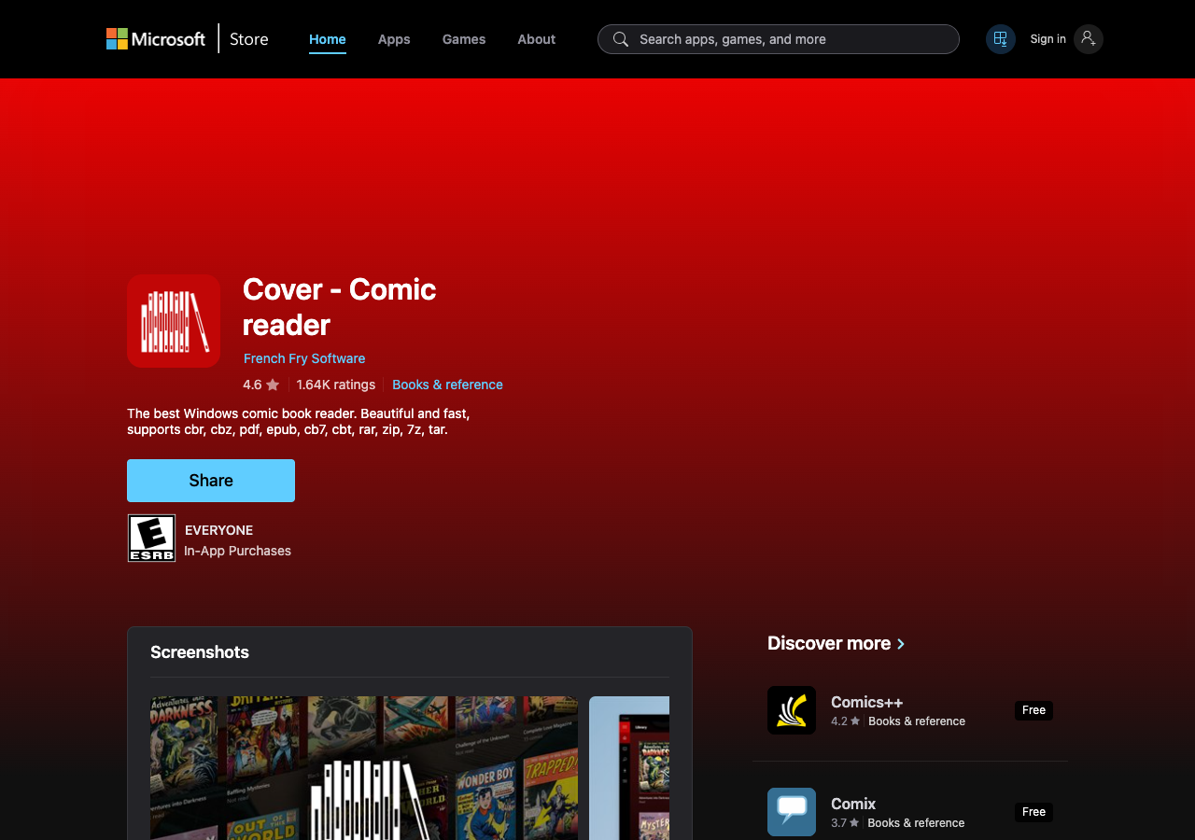1195x840 pixels.
Task: Open the About menu item
Action: click(536, 39)
